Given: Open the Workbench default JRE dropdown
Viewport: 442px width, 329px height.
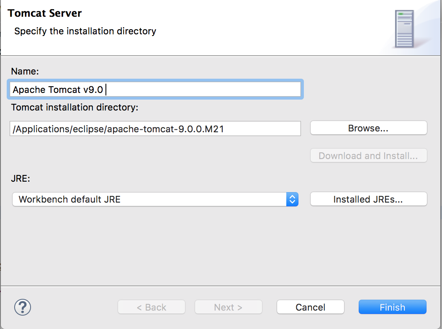Looking at the screenshot, I should (155, 199).
